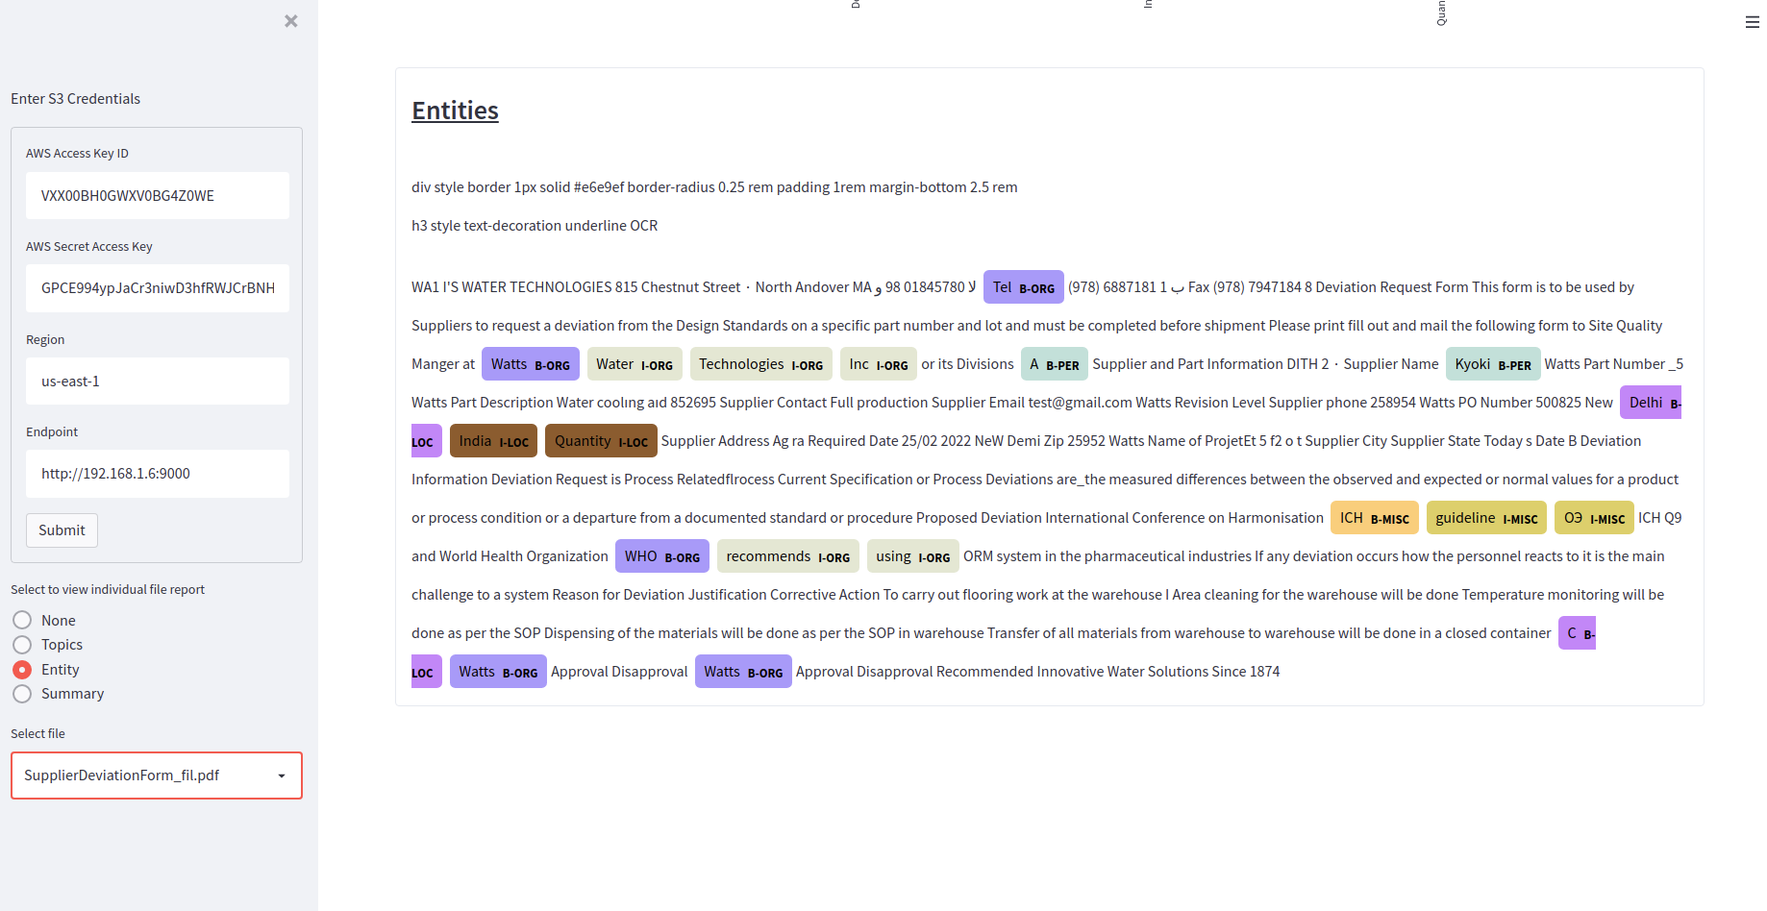Click the India I-LOC entity tag
1767x911 pixels.
tap(494, 441)
